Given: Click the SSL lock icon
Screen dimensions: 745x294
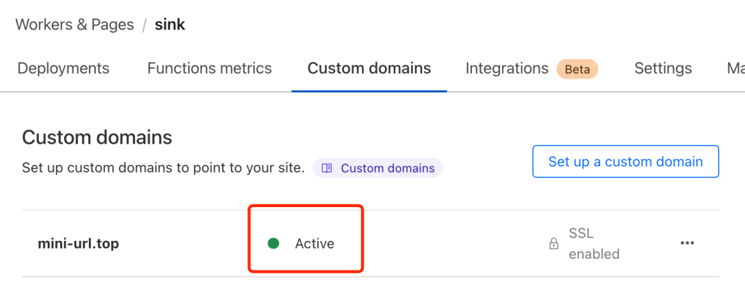Looking at the screenshot, I should (553, 244).
